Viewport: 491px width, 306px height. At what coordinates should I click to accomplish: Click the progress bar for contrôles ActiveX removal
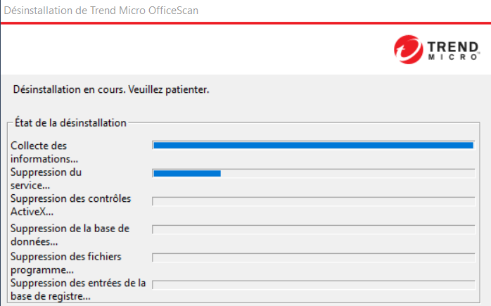pos(314,201)
